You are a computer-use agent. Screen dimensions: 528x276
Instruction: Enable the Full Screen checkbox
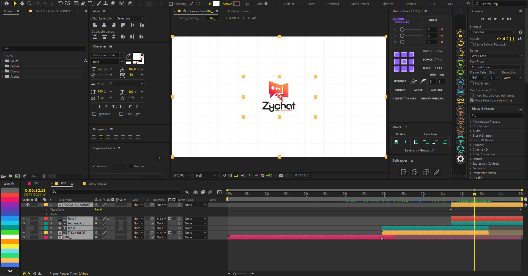(x=472, y=83)
